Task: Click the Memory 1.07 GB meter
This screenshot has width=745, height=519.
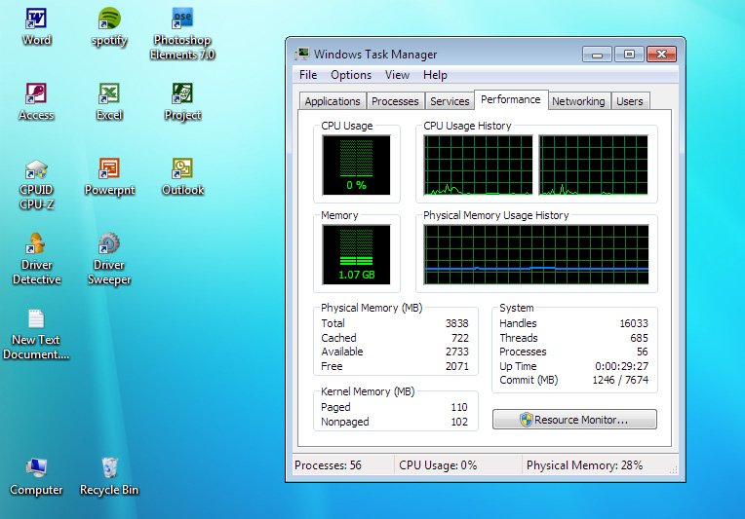Action: point(356,254)
